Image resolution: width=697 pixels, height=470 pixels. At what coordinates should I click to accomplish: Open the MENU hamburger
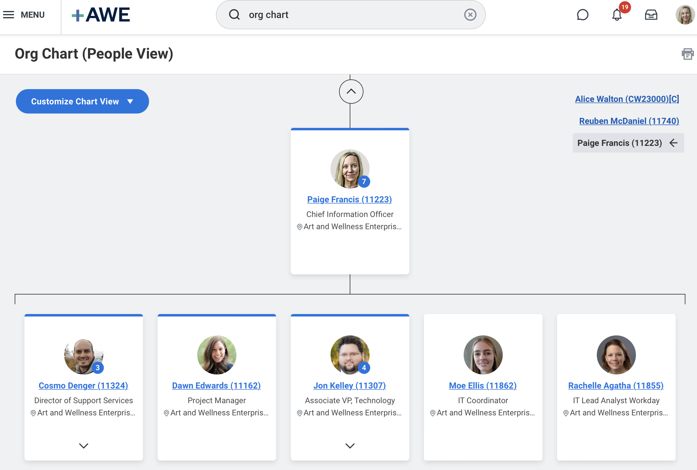9,14
